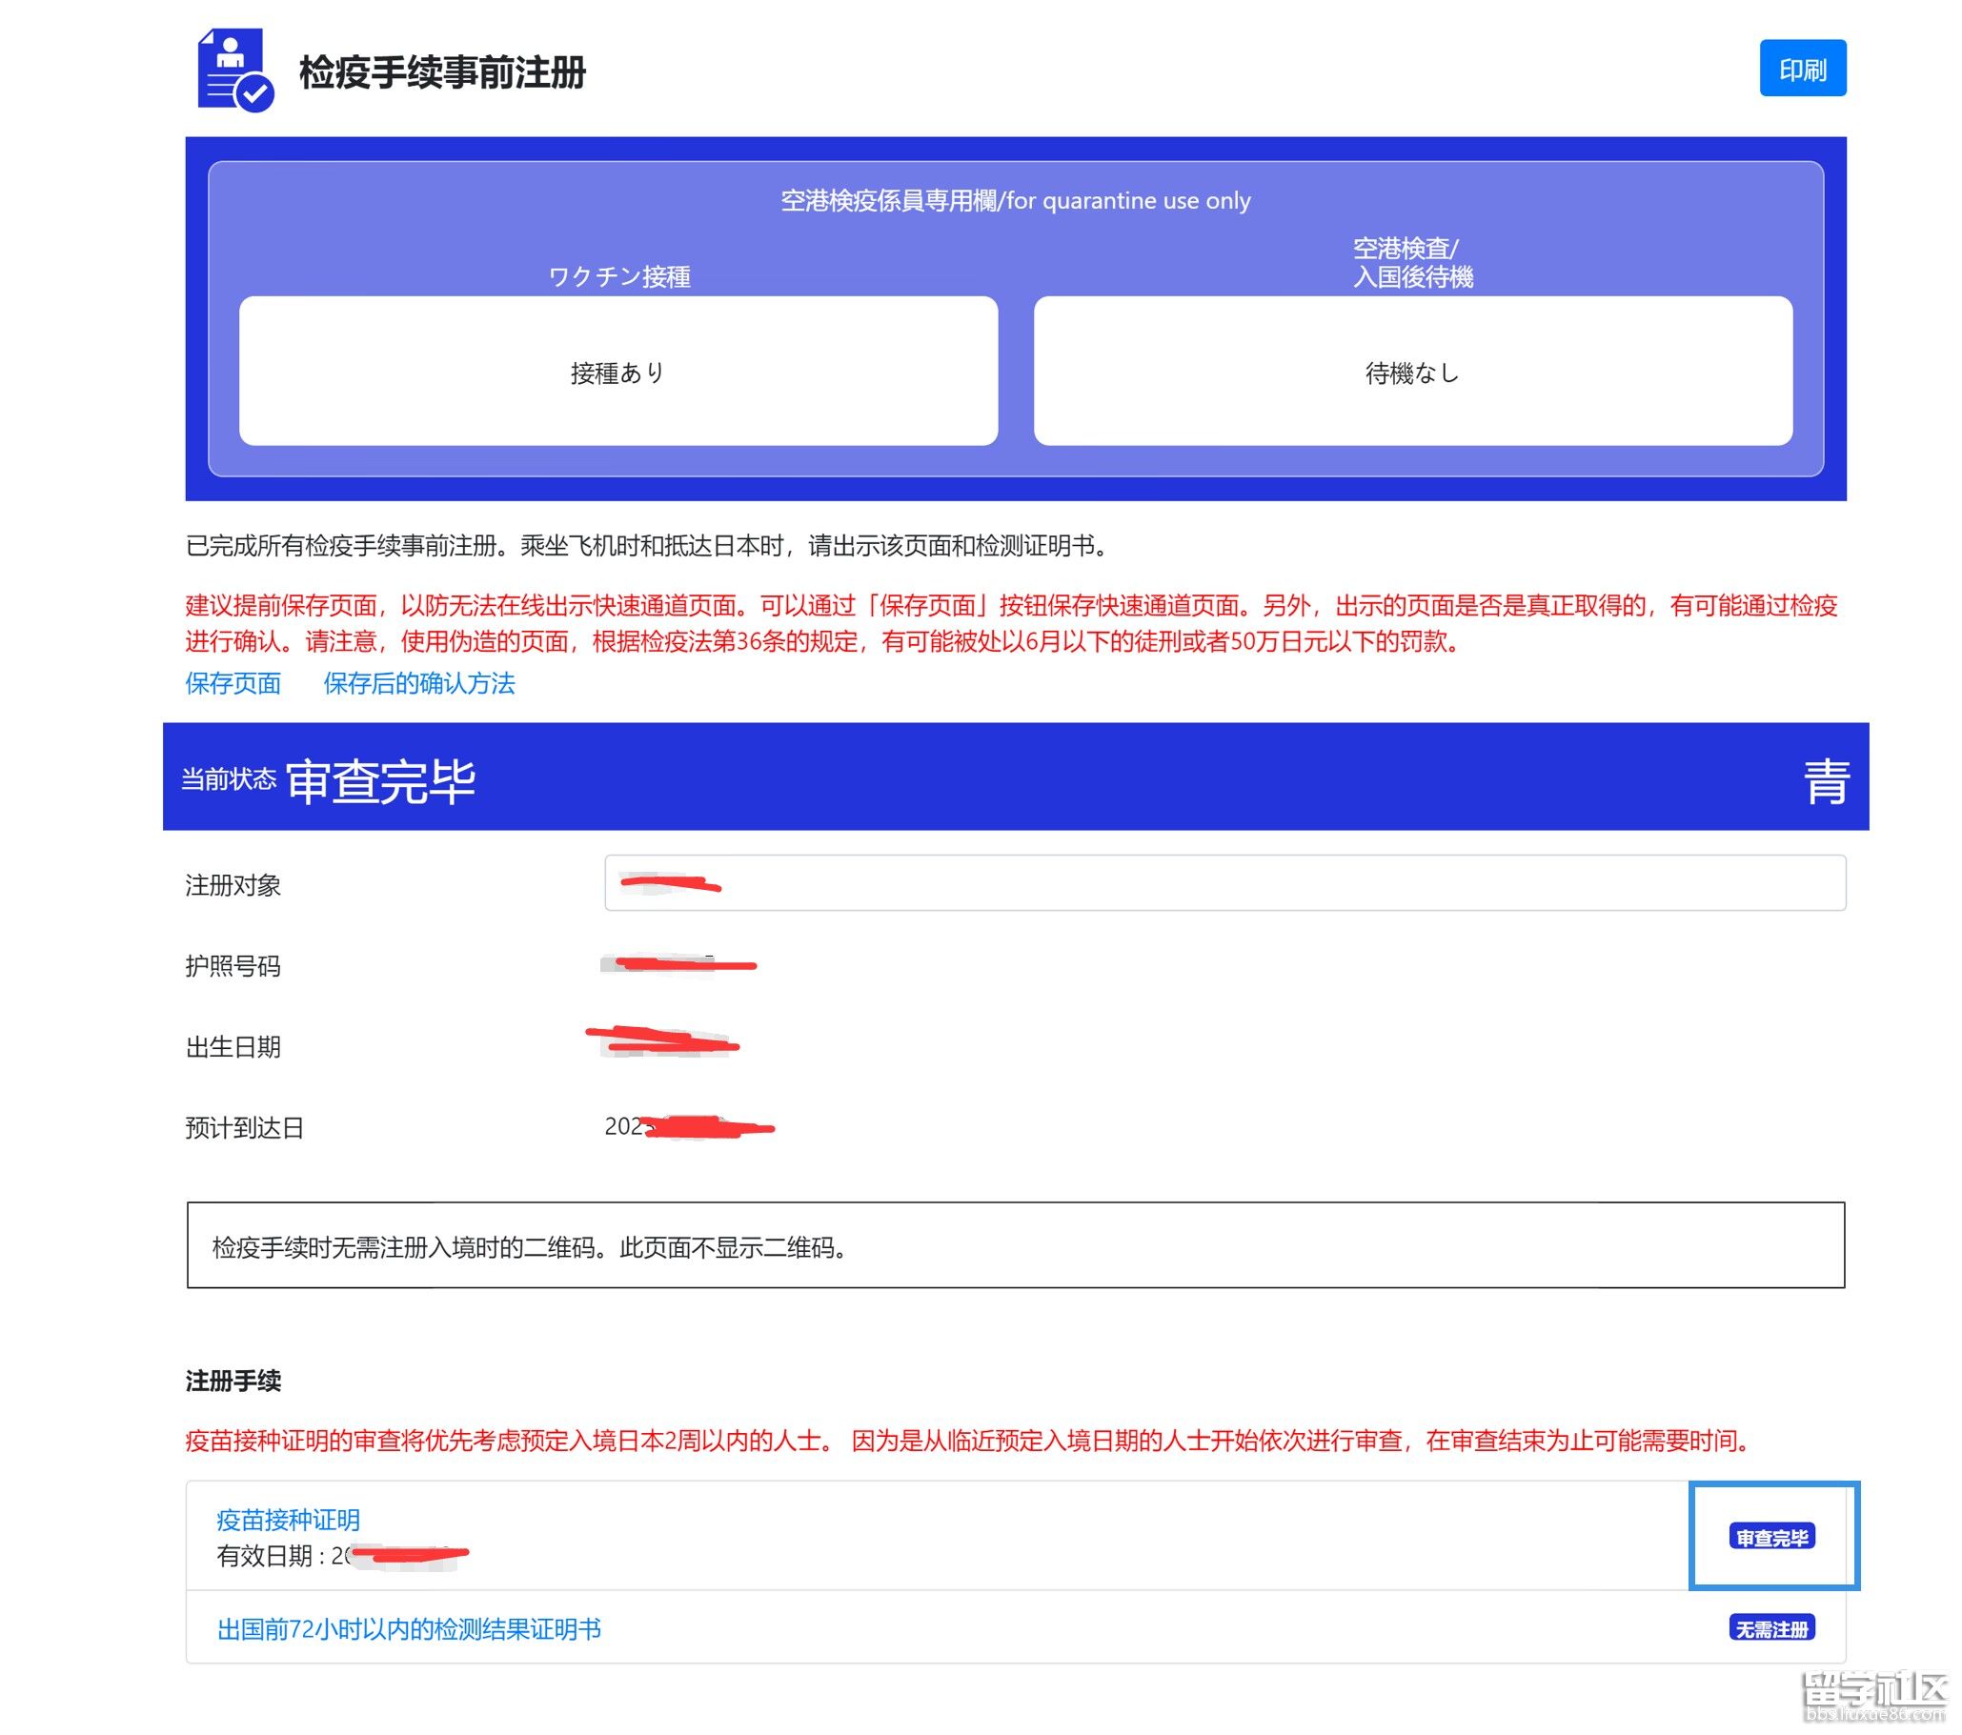Open the 保存页面 link
Screen dimensions: 1962x1735
(x=233, y=683)
